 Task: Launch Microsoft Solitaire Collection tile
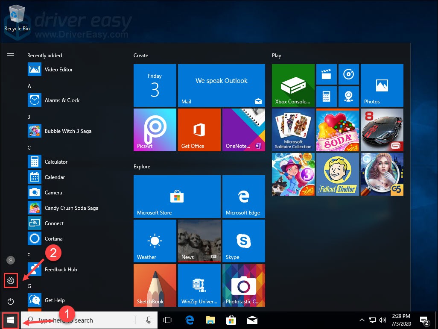[x=293, y=130]
